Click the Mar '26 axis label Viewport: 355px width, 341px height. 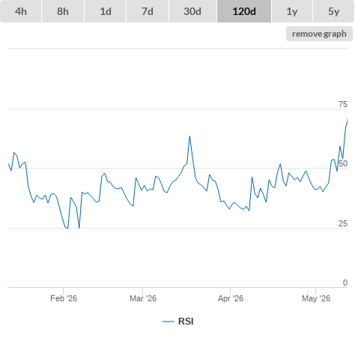pos(143,298)
